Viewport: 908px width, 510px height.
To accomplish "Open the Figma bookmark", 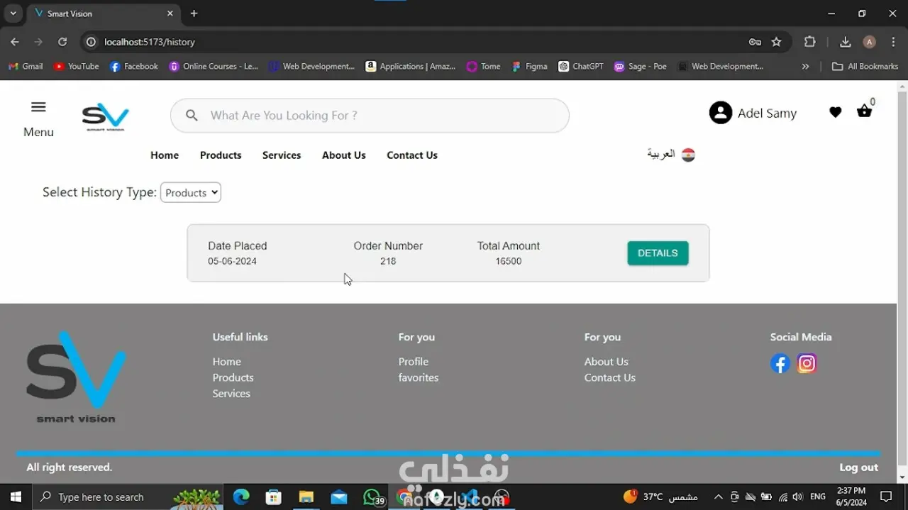I will pos(529,66).
